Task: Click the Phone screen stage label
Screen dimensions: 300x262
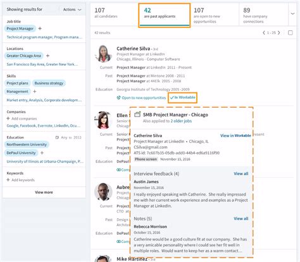Action: pyautogui.click(x=146, y=159)
